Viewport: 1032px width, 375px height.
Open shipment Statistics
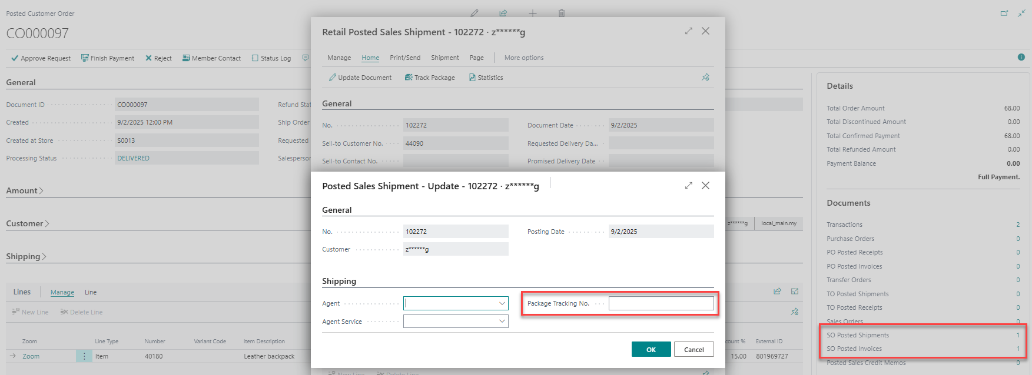(x=486, y=78)
